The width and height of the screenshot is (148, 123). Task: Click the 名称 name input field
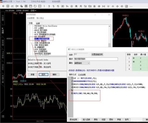coord(81,54)
